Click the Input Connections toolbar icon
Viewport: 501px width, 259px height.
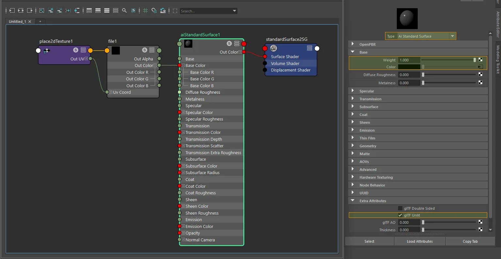coord(12,11)
